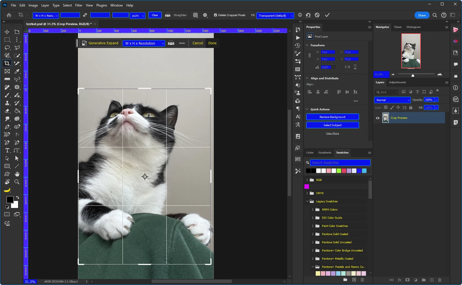Select the Frame tool
The height and width of the screenshot is (285, 462).
point(7,71)
